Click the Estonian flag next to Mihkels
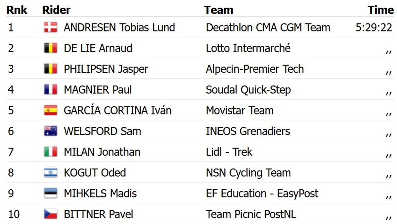Viewport: 397px width, 224px height. pos(51,194)
